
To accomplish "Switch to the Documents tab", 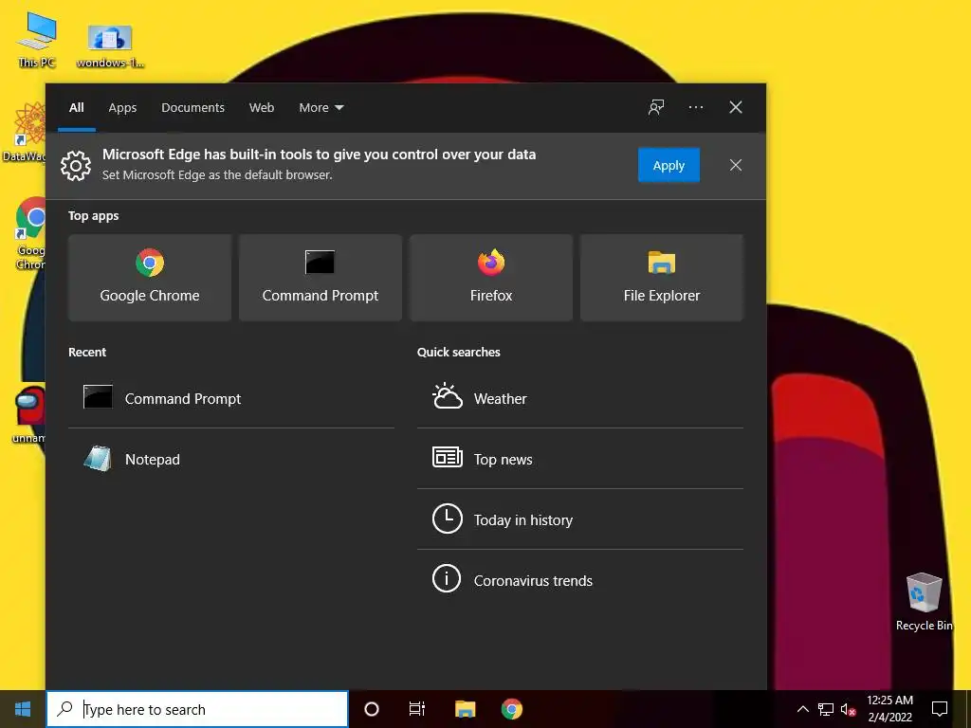I will pos(192,108).
